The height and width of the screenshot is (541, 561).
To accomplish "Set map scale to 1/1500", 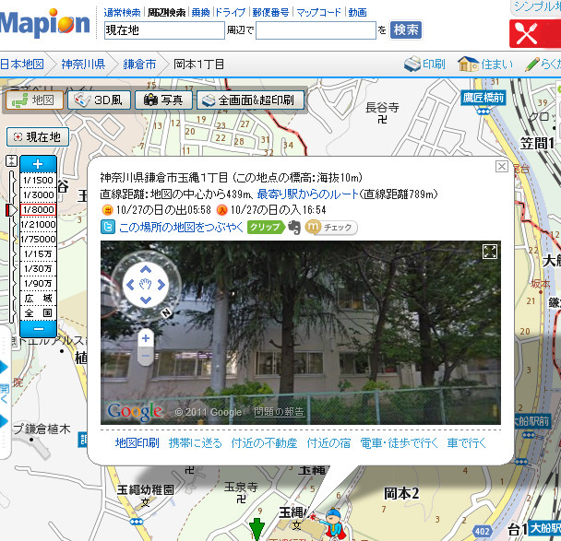I will 38,180.
